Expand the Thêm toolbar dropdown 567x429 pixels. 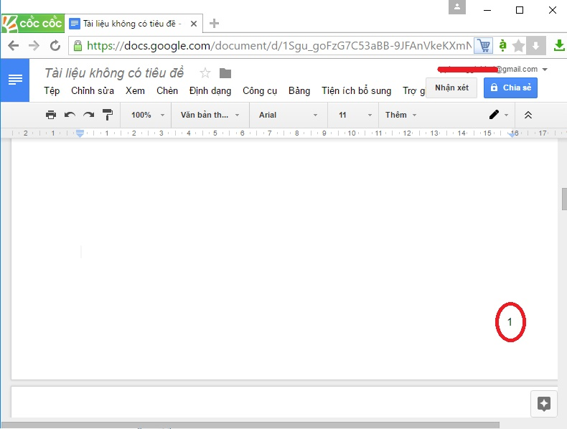[x=401, y=115]
